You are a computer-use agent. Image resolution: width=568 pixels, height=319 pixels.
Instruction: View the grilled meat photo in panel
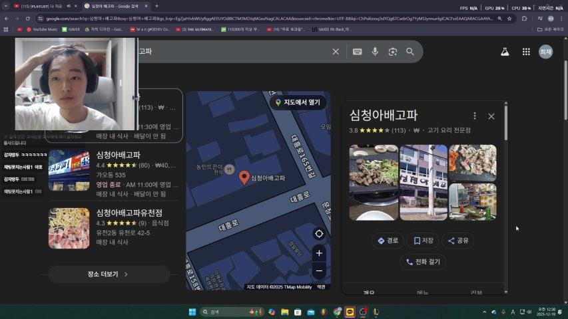tap(374, 182)
